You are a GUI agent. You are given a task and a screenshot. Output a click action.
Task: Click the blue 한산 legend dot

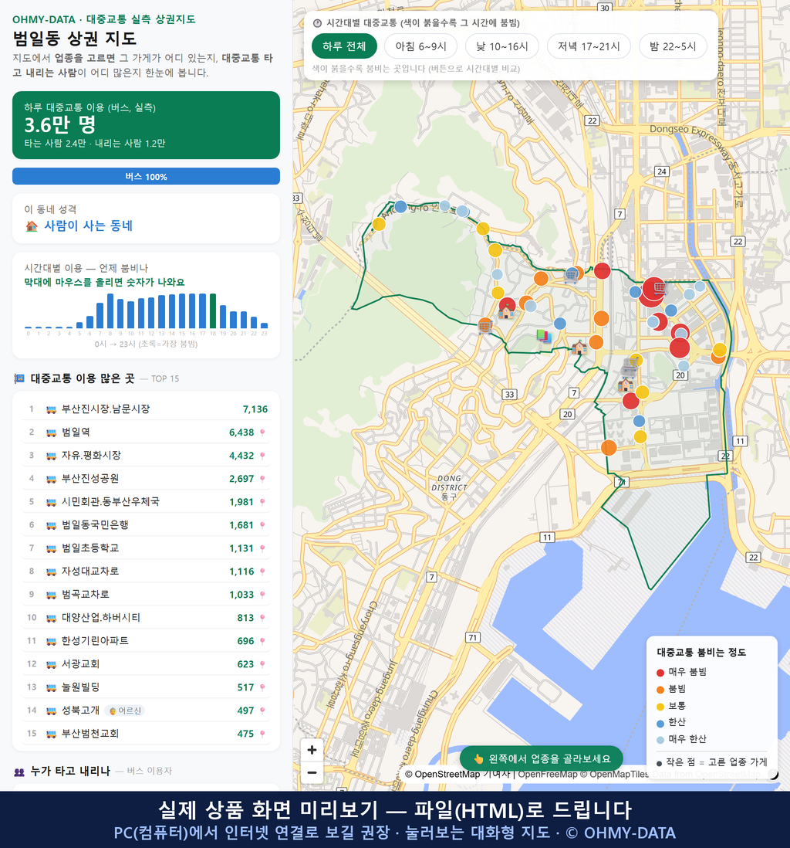coord(660,723)
